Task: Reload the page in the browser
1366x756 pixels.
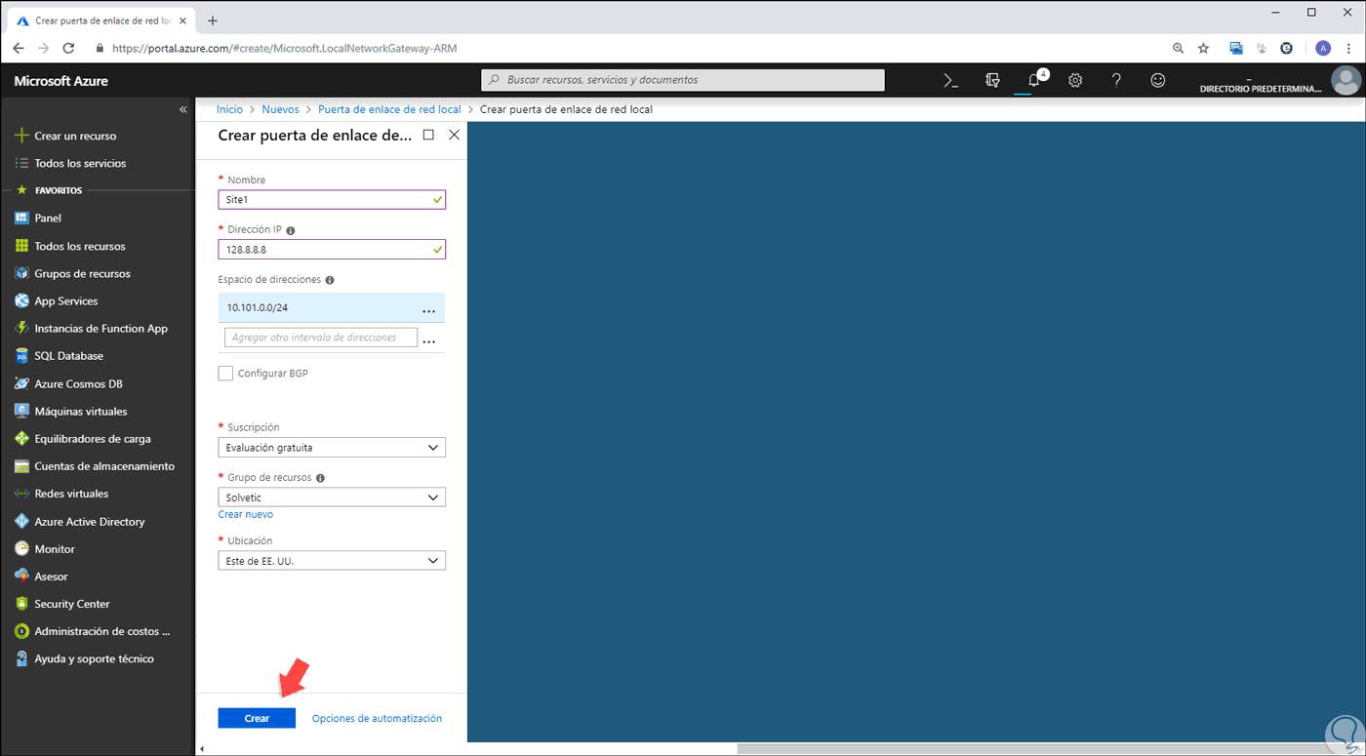Action: [x=68, y=48]
